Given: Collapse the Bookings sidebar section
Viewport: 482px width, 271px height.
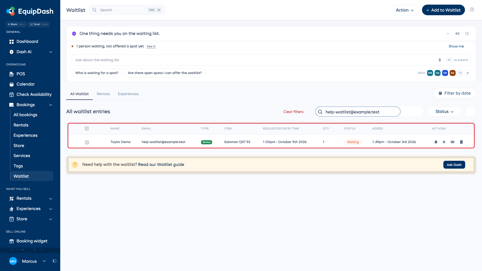Looking at the screenshot, I should coord(51,105).
